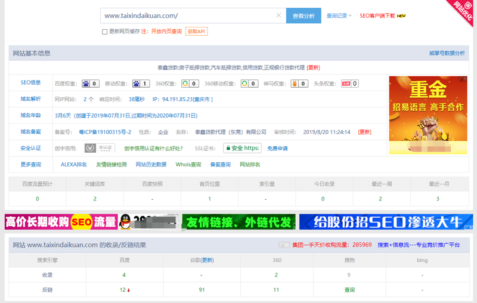The image size is (477, 303).
Task: Click the same-IP sites count 2 个
Action: (x=88, y=99)
